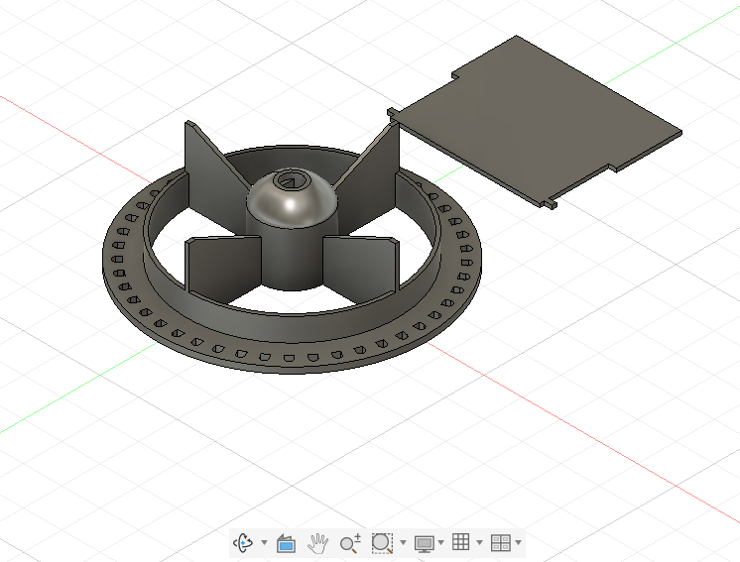Select the perforated outer ring flange
Image resolution: width=740 pixels, height=562 pixels.
[x=292, y=350]
